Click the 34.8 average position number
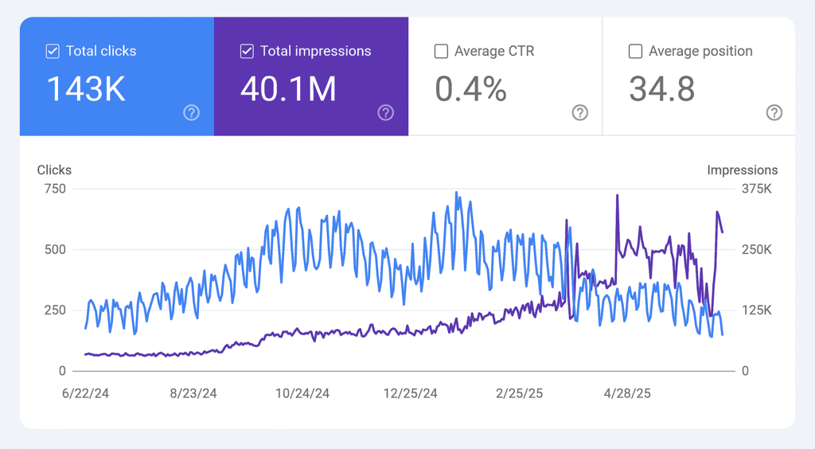 pos(661,89)
